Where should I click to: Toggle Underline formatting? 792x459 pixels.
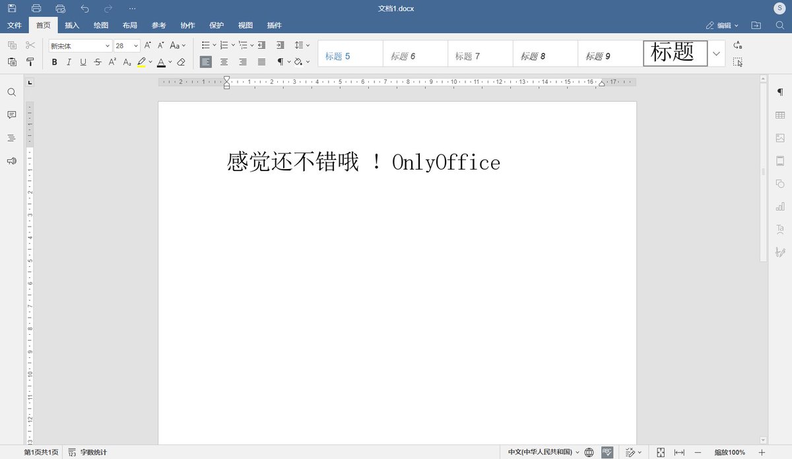click(83, 62)
